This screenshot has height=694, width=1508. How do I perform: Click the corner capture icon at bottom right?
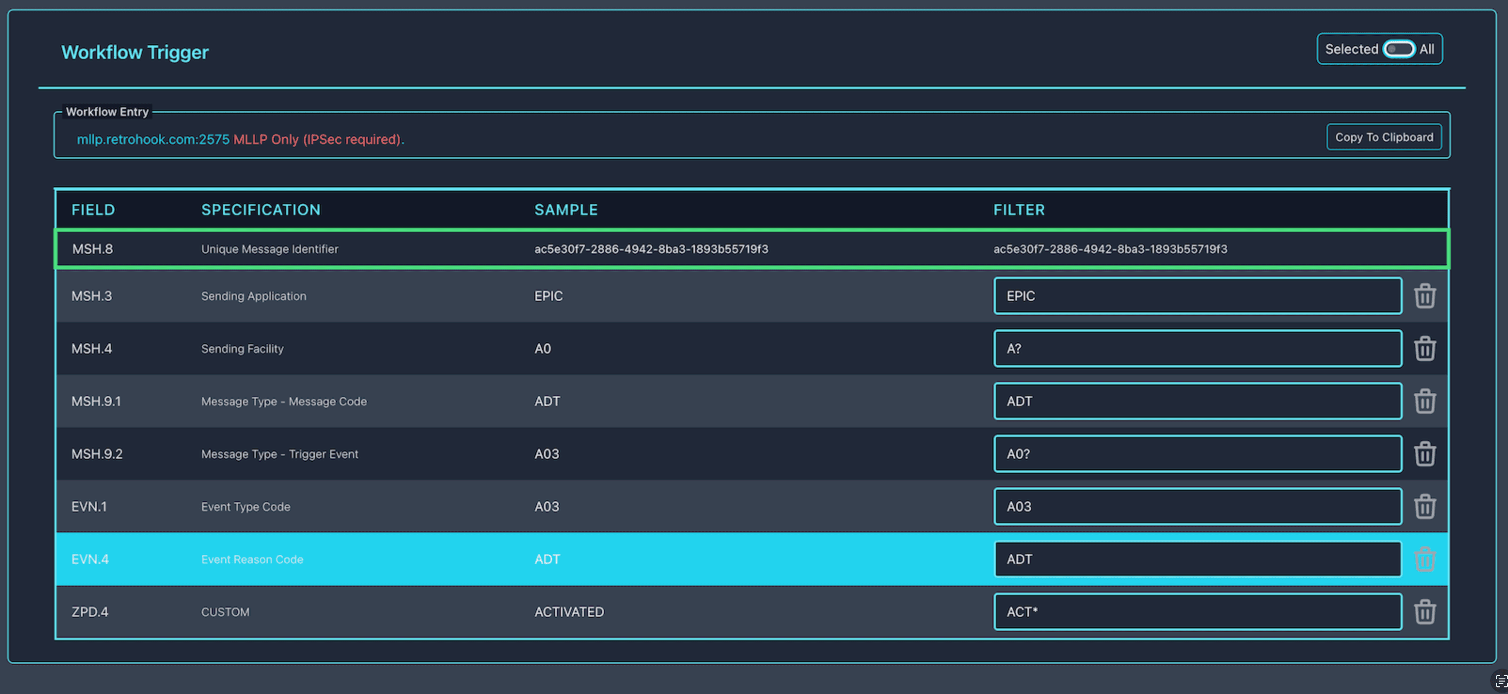click(1500, 680)
